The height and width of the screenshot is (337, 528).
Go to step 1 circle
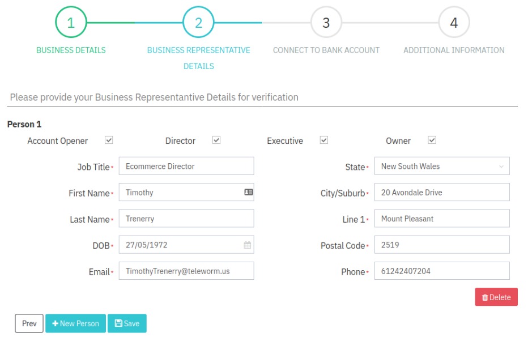coord(71,22)
